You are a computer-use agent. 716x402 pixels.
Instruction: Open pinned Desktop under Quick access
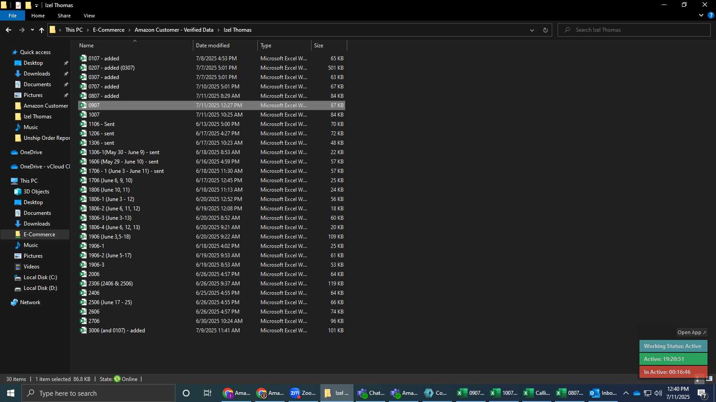[33, 63]
